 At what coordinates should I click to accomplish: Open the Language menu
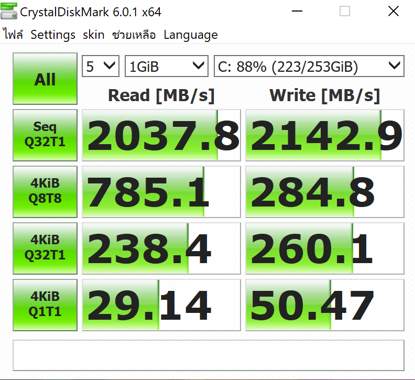coord(191,35)
